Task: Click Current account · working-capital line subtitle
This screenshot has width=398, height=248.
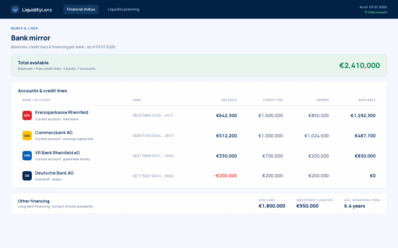Action: (64, 139)
